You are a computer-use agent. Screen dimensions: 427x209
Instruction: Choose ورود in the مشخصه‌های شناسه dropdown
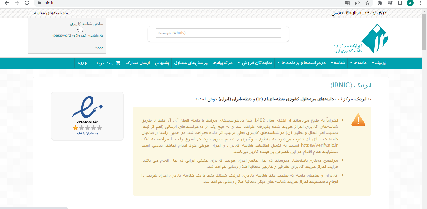tap(99, 47)
